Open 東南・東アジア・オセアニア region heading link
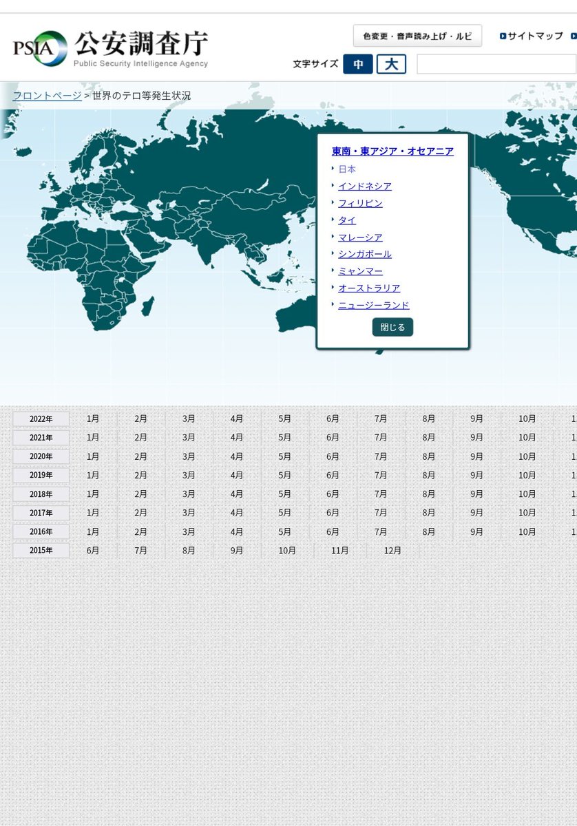577x826 pixels. [392, 151]
